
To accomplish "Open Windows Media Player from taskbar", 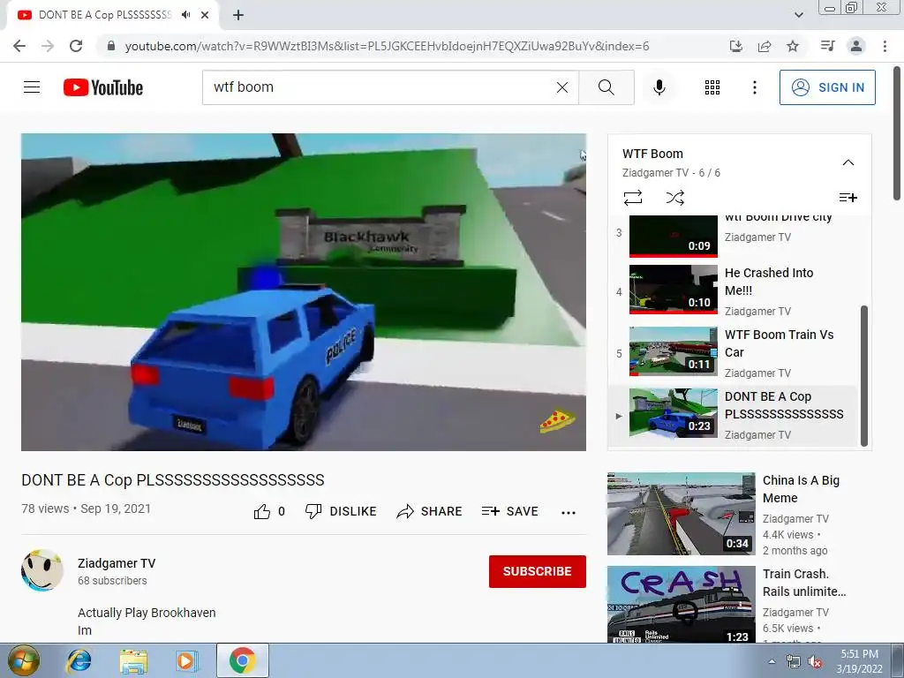I will tap(186, 660).
